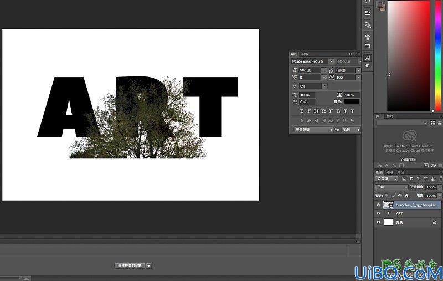
Task: Click the 立即获取! link
Action: coord(409,160)
